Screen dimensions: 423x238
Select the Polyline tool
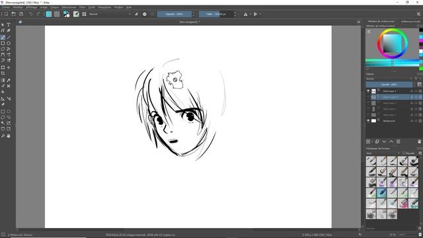(9, 49)
